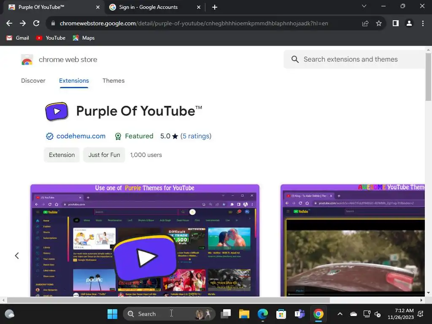Click the page's horizontal scrollbar

tap(168, 300)
